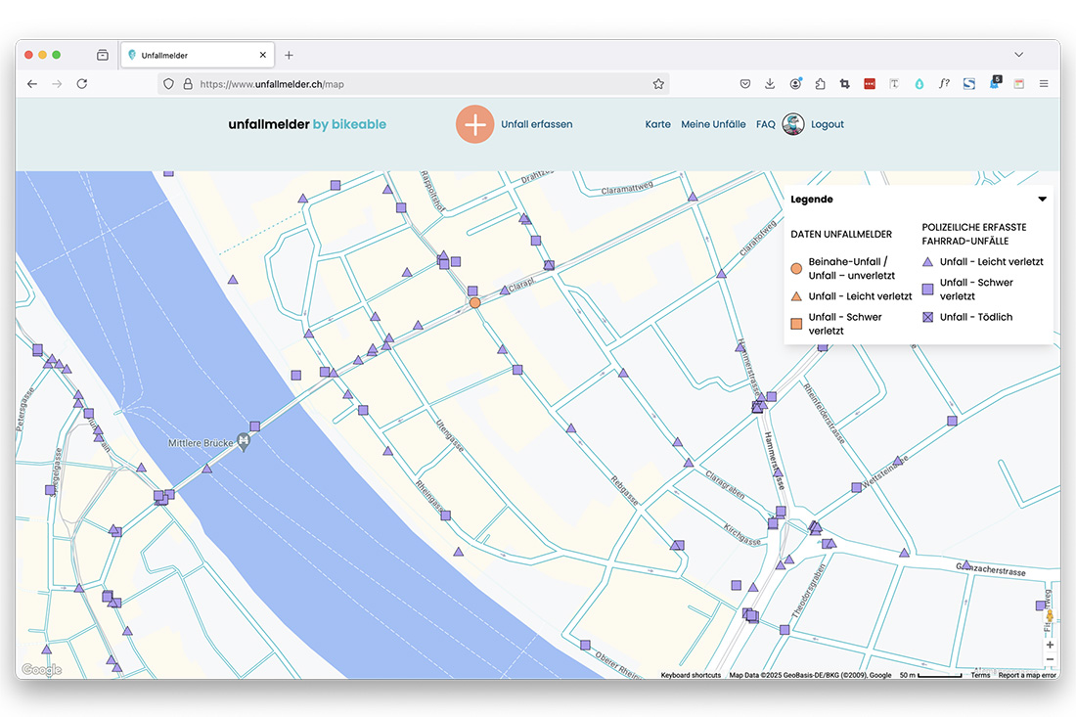Show site security padlock info

point(188,84)
